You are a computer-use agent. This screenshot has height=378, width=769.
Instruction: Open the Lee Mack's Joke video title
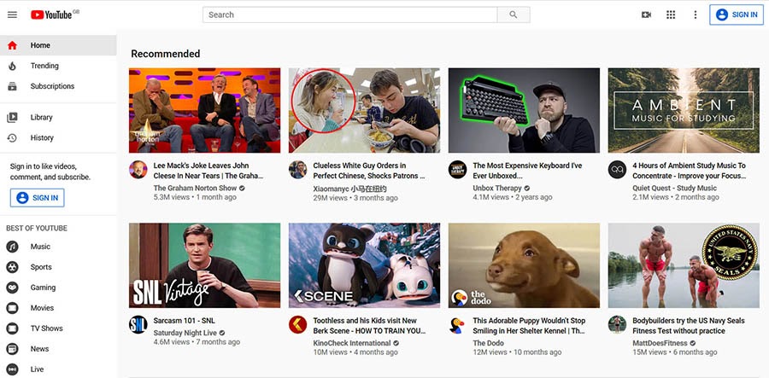(208, 171)
